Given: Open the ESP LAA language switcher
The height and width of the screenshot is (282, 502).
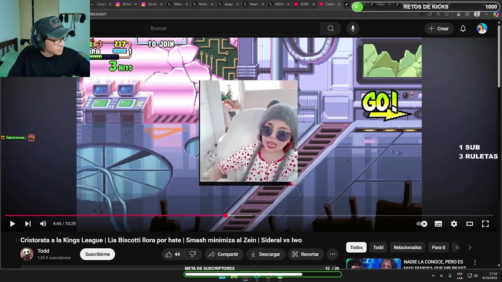Looking at the screenshot, I should point(460,276).
